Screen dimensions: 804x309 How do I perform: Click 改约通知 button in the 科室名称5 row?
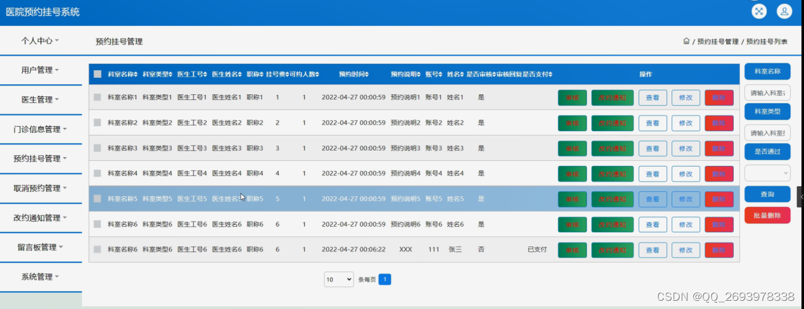point(612,199)
